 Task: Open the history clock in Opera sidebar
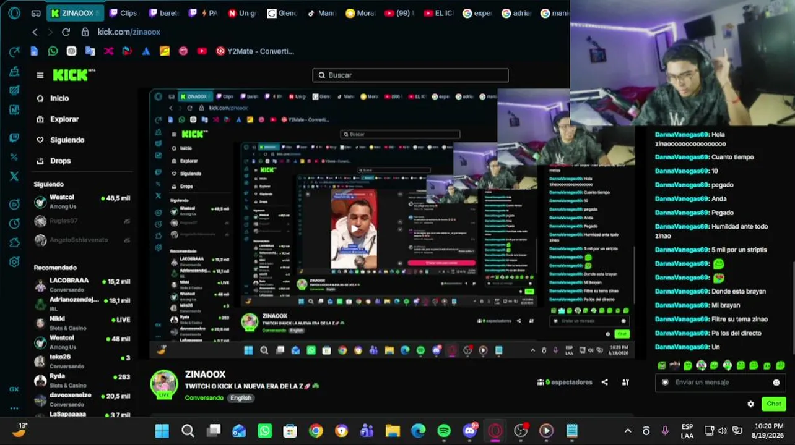[14, 224]
